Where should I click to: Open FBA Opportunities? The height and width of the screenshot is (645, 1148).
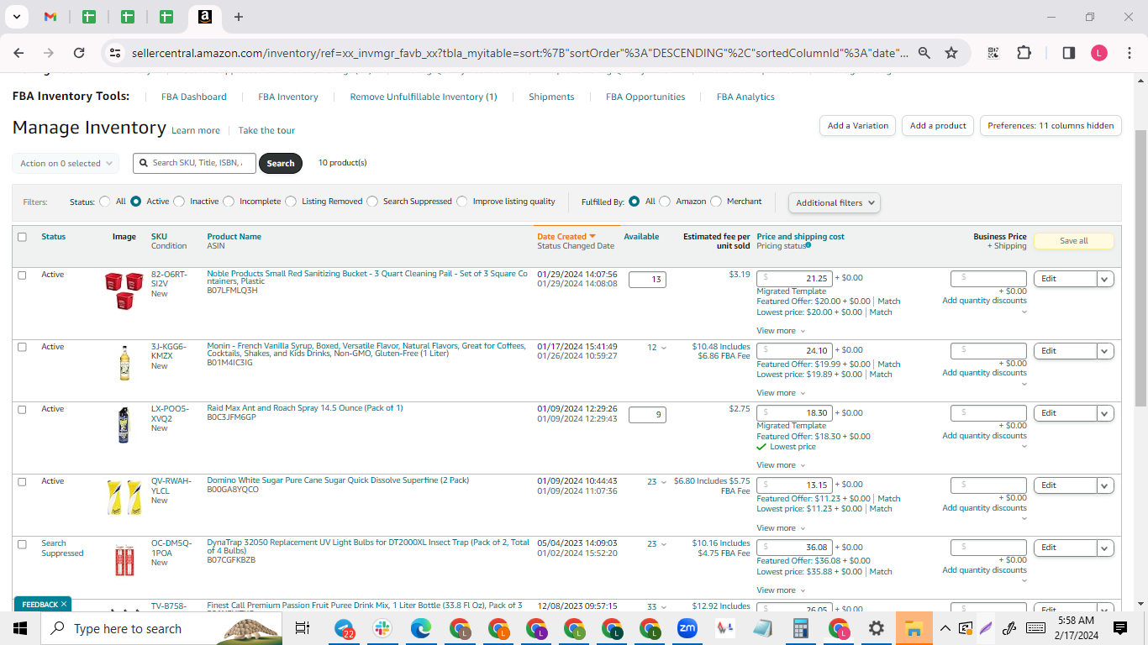click(645, 97)
